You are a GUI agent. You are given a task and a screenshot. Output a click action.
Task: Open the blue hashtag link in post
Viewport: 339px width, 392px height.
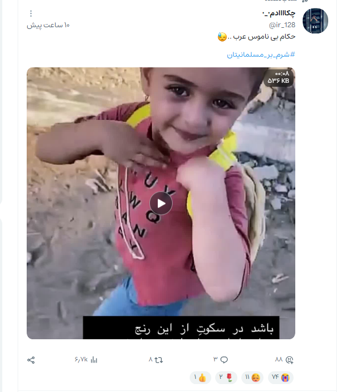click(x=261, y=54)
